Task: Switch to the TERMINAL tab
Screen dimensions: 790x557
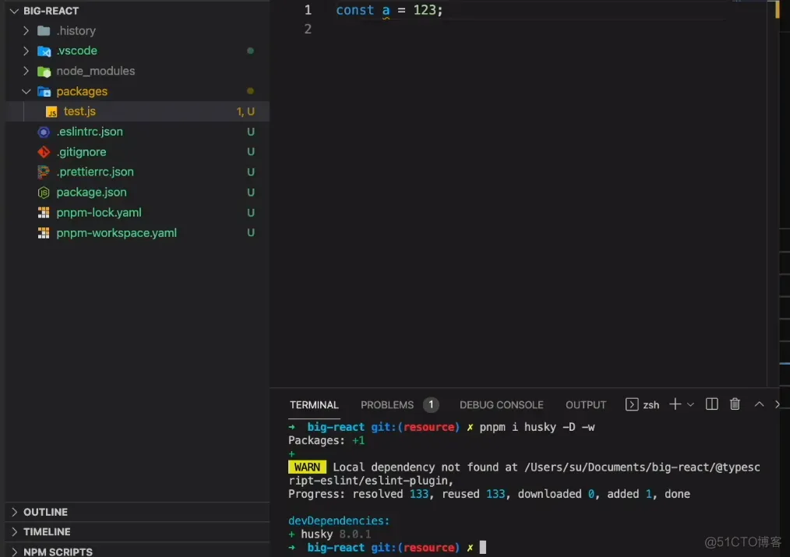Action: tap(314, 405)
